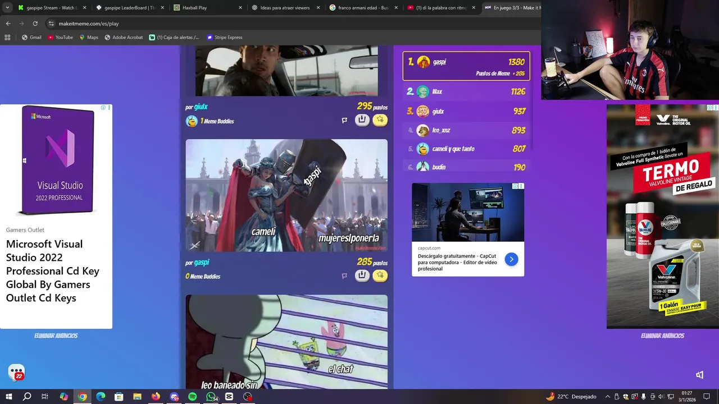Open Spotify from the taskbar
Viewport: 719px width, 404px height.
[192, 397]
